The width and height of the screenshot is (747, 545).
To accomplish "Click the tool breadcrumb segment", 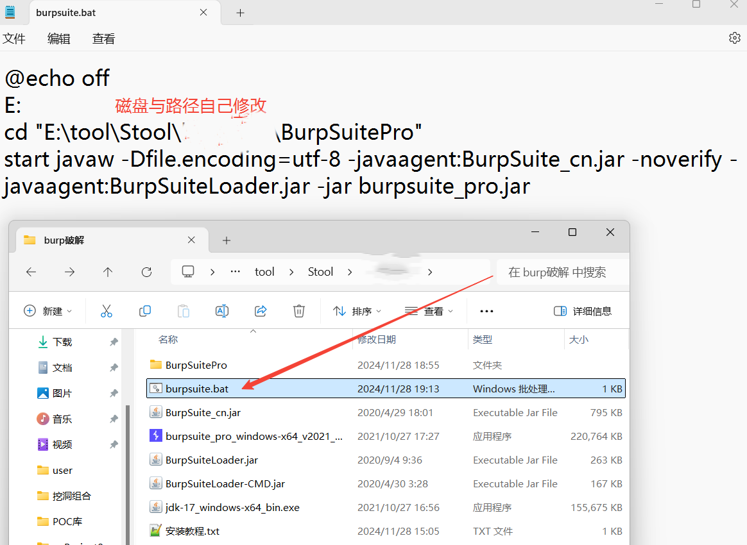I will click(x=264, y=272).
